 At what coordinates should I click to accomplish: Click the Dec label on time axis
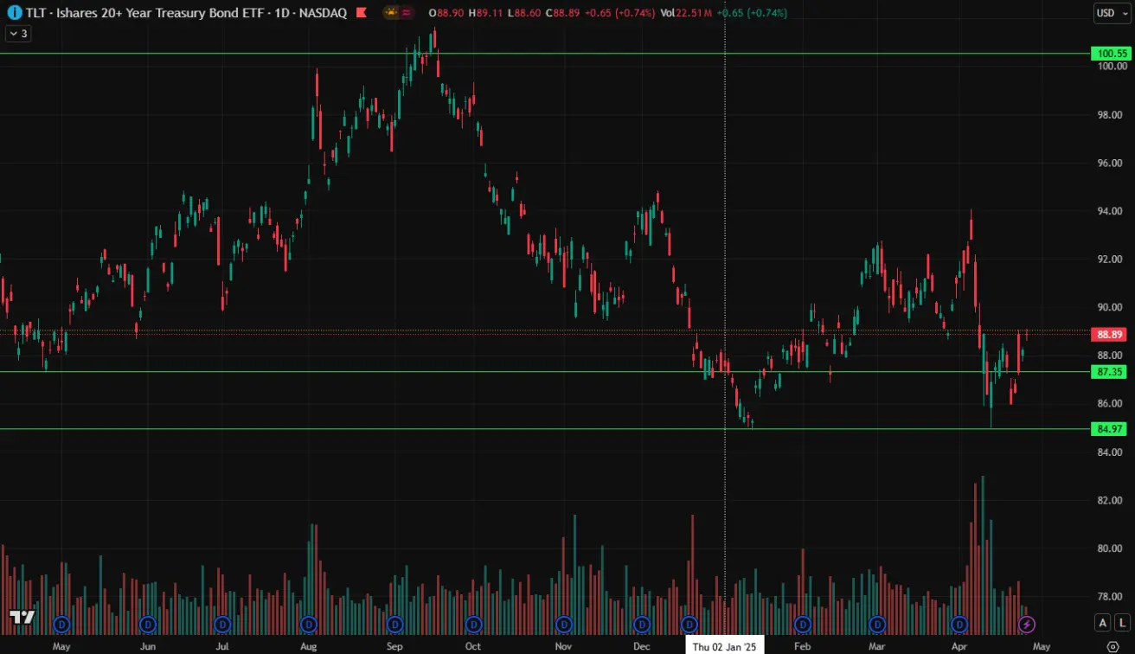[642, 646]
